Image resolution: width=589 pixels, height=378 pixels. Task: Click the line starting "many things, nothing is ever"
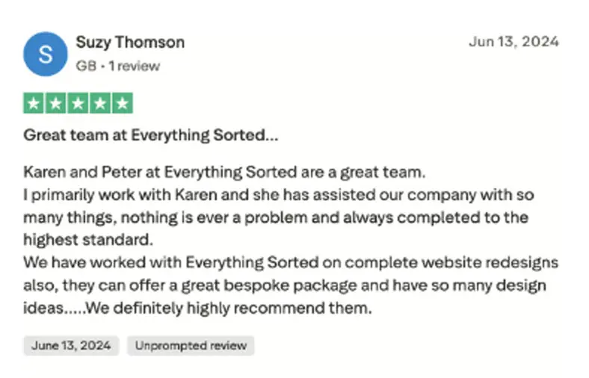click(276, 218)
